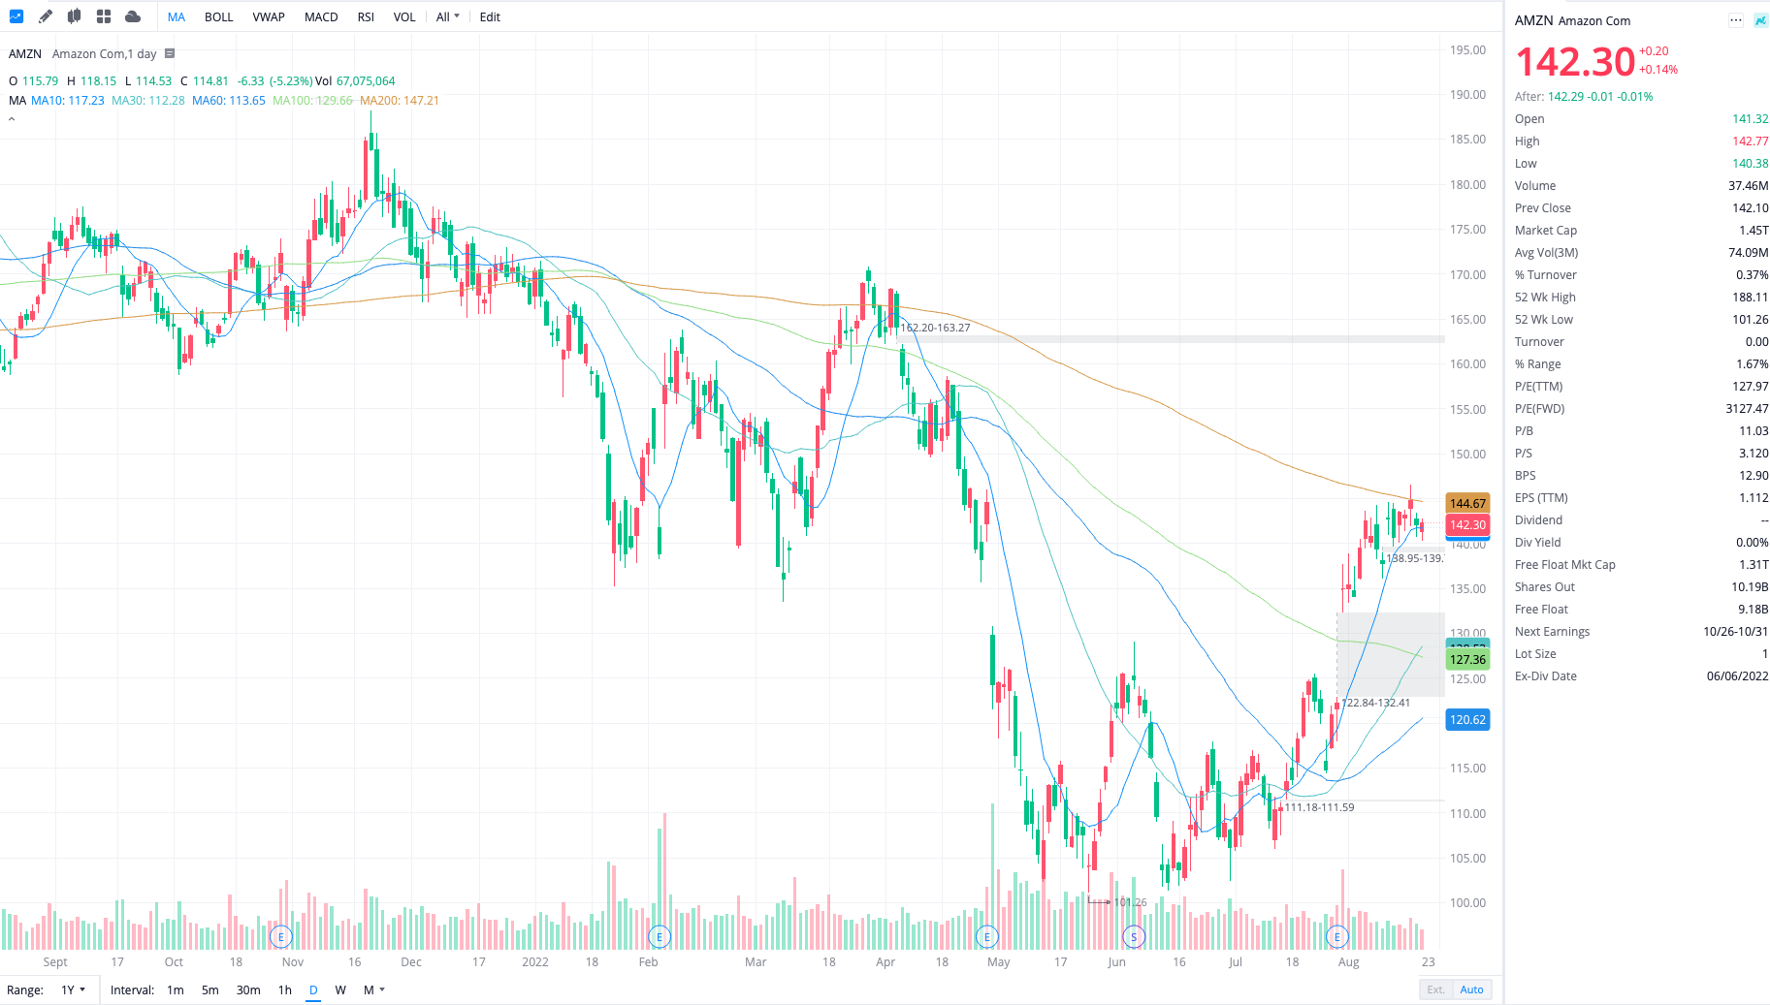Viewport: 1770px width, 1005px height.
Task: Open the grid layout icon
Action: (103, 16)
